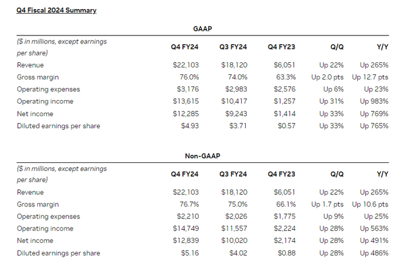Image resolution: width=400 pixels, height=267 pixels.
Task: Click the Q4 Fiscal 2024 Summary heading
Action: point(57,10)
